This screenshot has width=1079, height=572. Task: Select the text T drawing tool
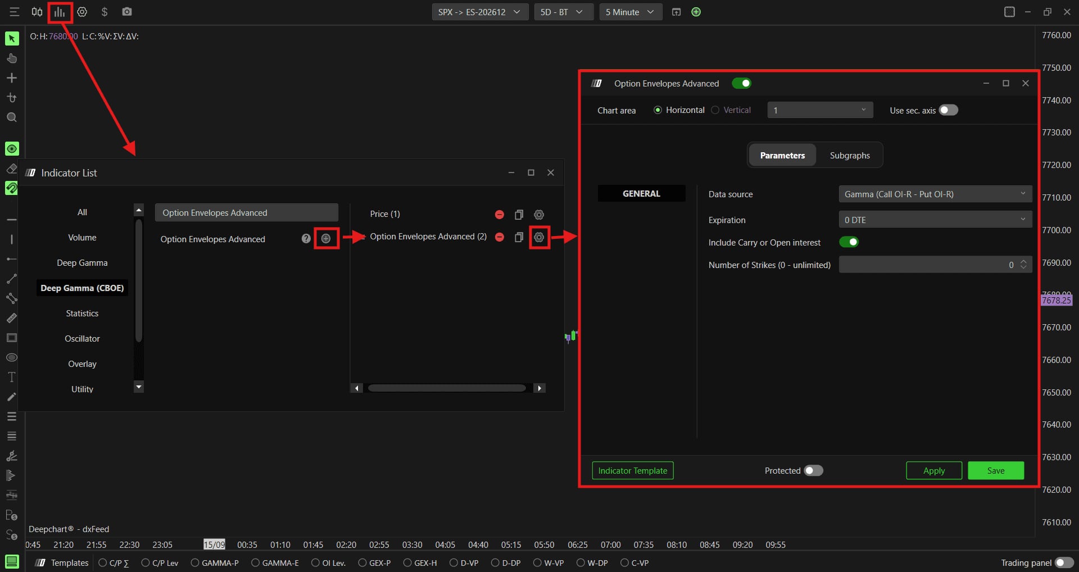pyautogui.click(x=12, y=377)
